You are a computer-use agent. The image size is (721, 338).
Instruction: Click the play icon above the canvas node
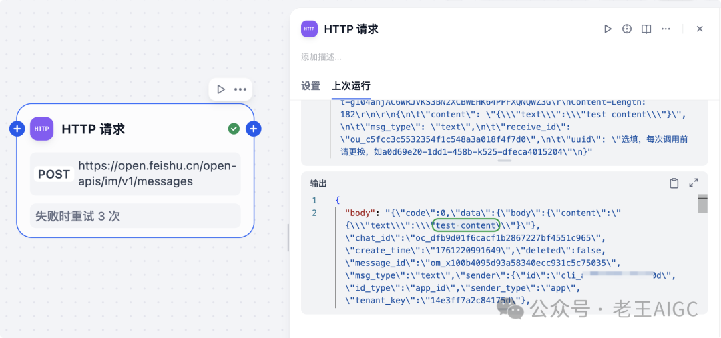click(220, 89)
